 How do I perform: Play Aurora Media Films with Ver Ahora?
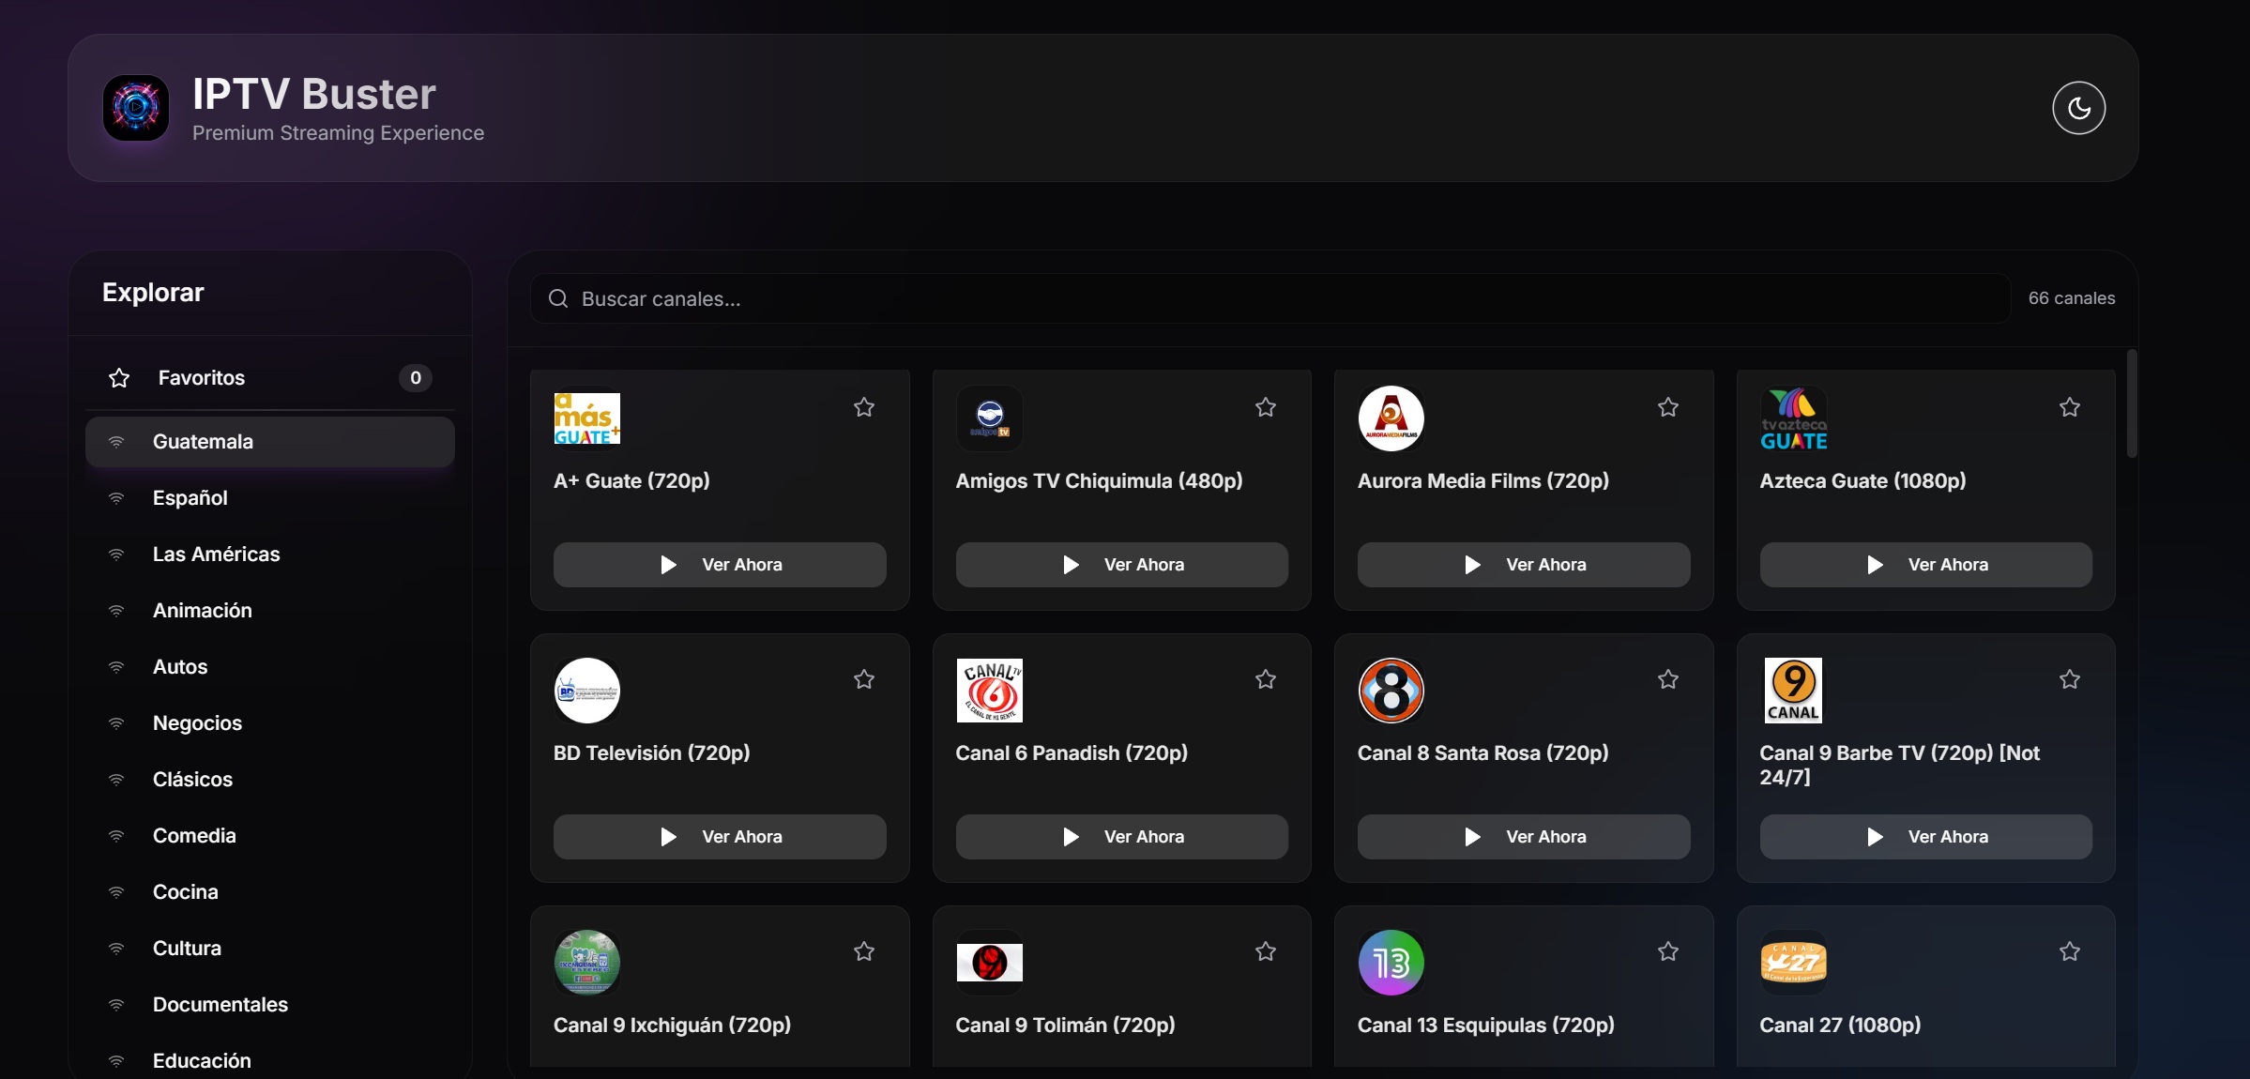coord(1523,565)
